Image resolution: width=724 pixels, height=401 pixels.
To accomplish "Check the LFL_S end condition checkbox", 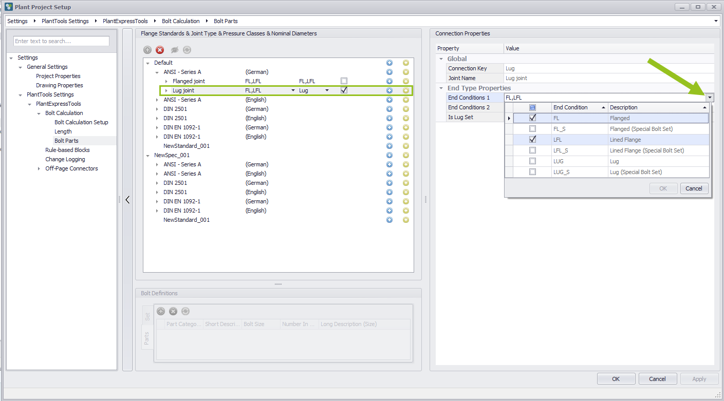I will tap(532, 150).
